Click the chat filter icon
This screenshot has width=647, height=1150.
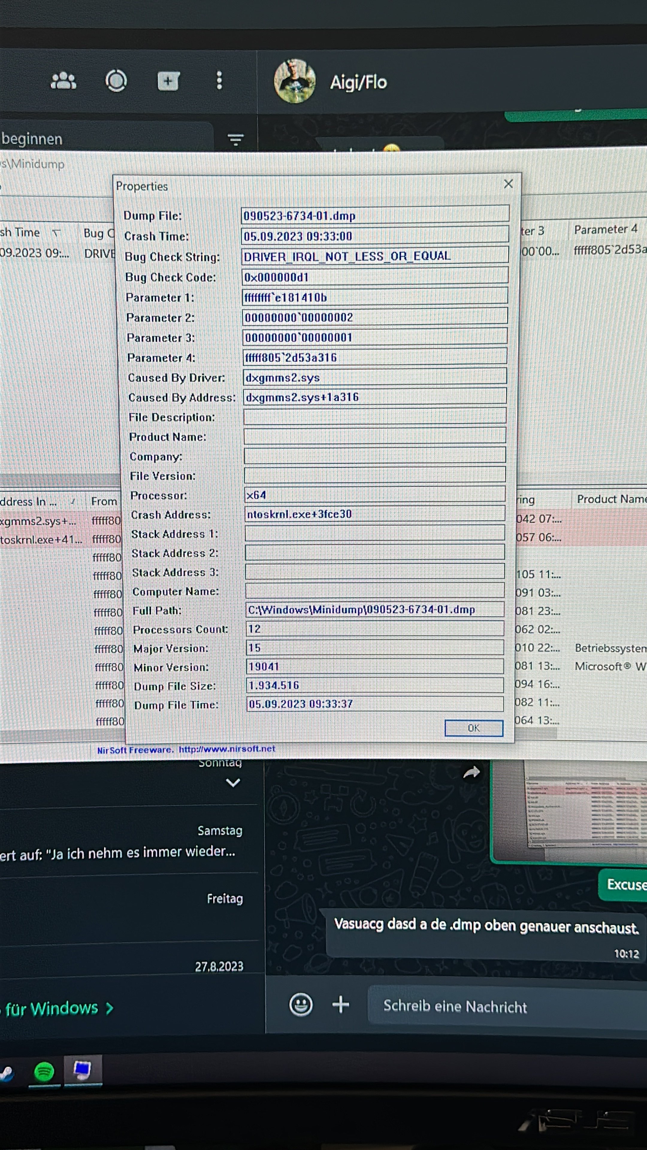click(x=235, y=139)
